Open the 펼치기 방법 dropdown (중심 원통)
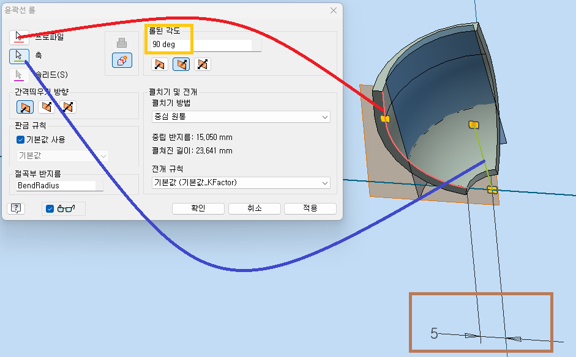The height and width of the screenshot is (357, 576). [x=241, y=117]
